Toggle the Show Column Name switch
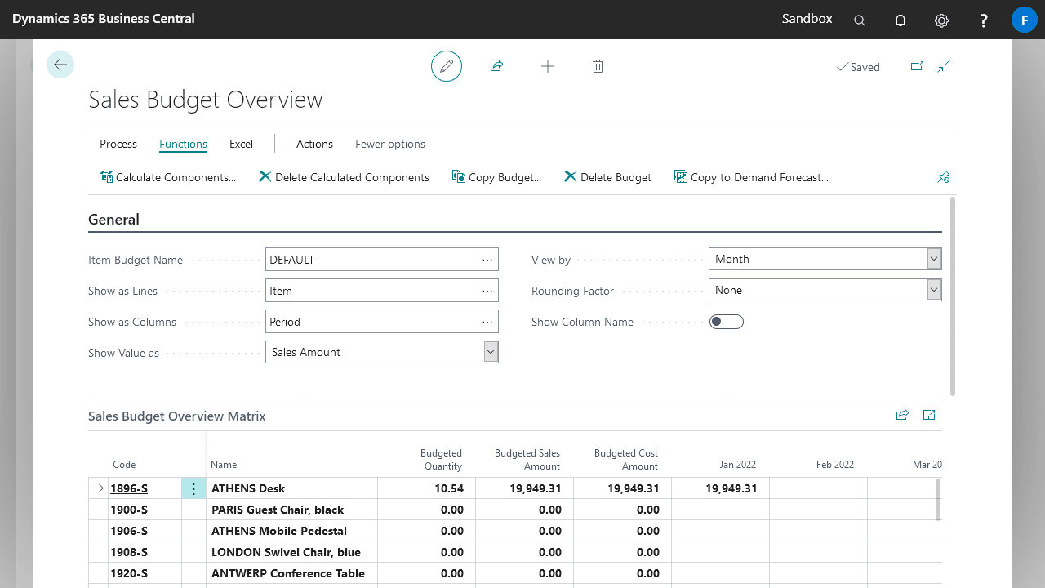The image size is (1045, 588). [x=726, y=322]
